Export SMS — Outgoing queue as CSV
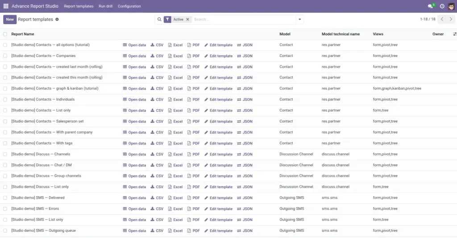Image resolution: width=457 pixels, height=238 pixels. click(x=157, y=231)
